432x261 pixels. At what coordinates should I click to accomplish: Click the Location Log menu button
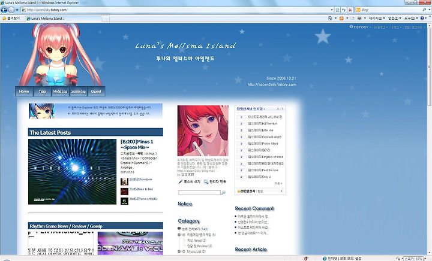(78, 92)
